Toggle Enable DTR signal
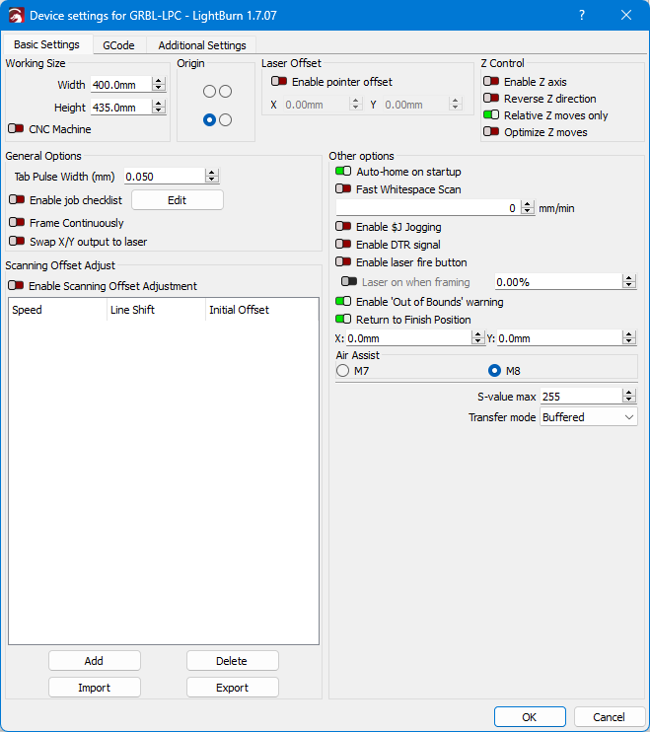Viewport: 650px width, 732px height. click(x=343, y=244)
